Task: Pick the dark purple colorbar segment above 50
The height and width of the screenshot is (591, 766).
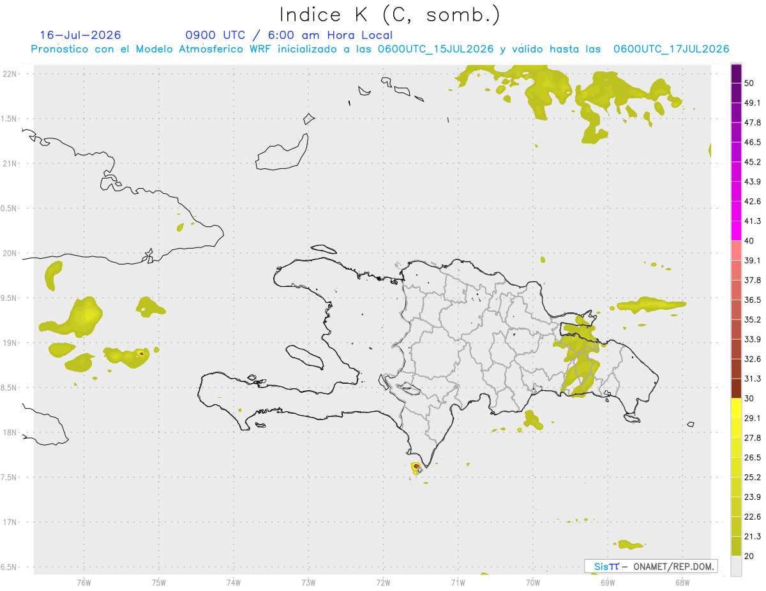Action: tap(736, 74)
